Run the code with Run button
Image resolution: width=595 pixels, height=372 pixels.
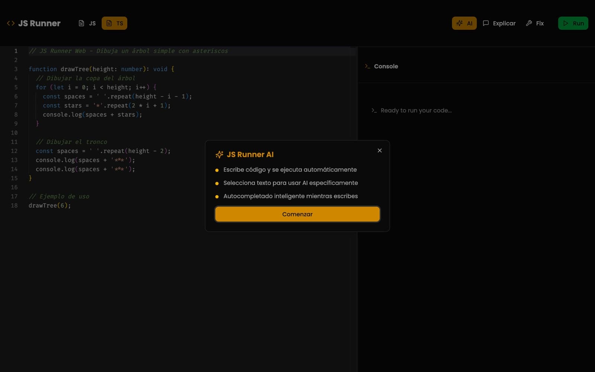click(x=573, y=23)
